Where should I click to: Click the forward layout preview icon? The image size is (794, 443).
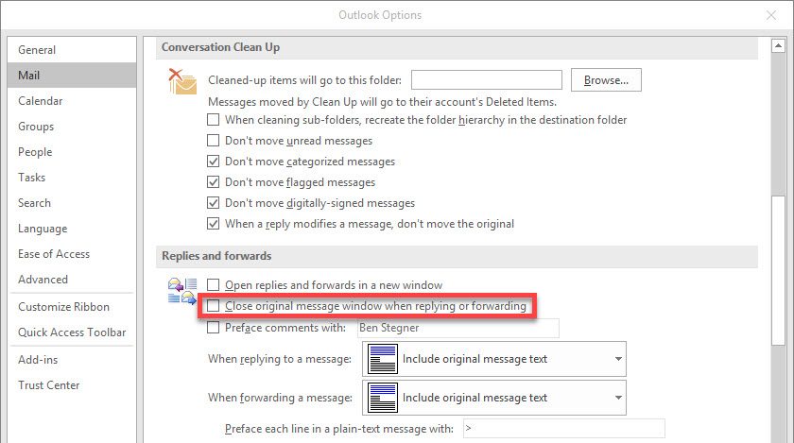tap(382, 398)
